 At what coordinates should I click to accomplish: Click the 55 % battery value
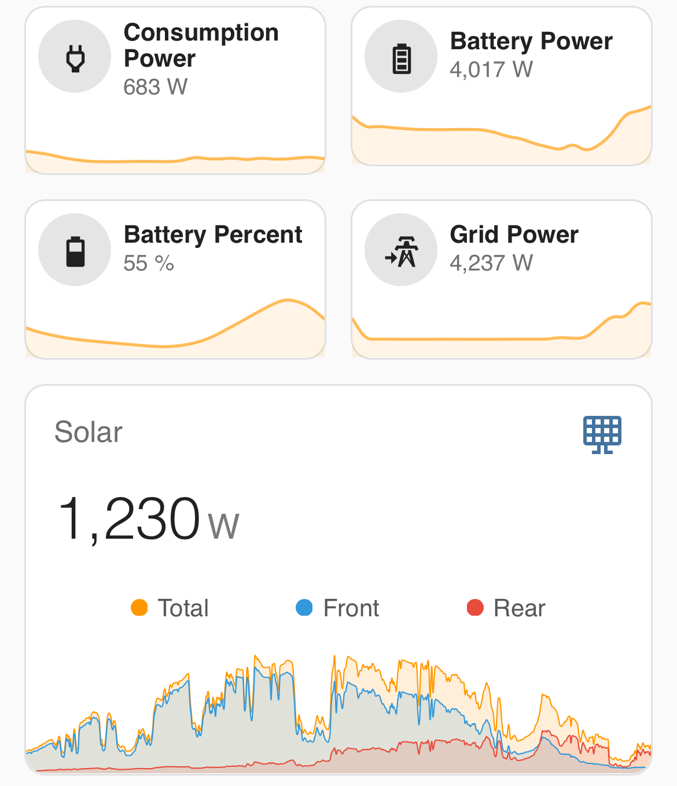[x=149, y=264]
